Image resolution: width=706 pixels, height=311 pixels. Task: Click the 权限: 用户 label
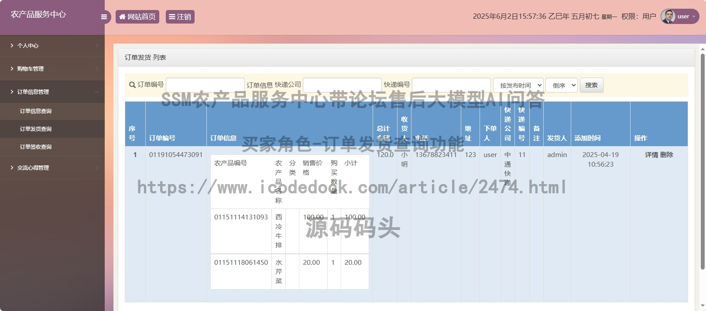pyautogui.click(x=638, y=17)
